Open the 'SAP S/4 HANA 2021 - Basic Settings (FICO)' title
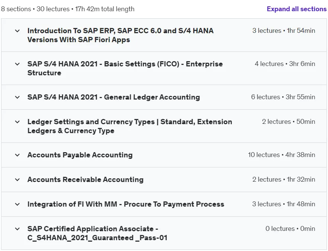 coord(125,68)
